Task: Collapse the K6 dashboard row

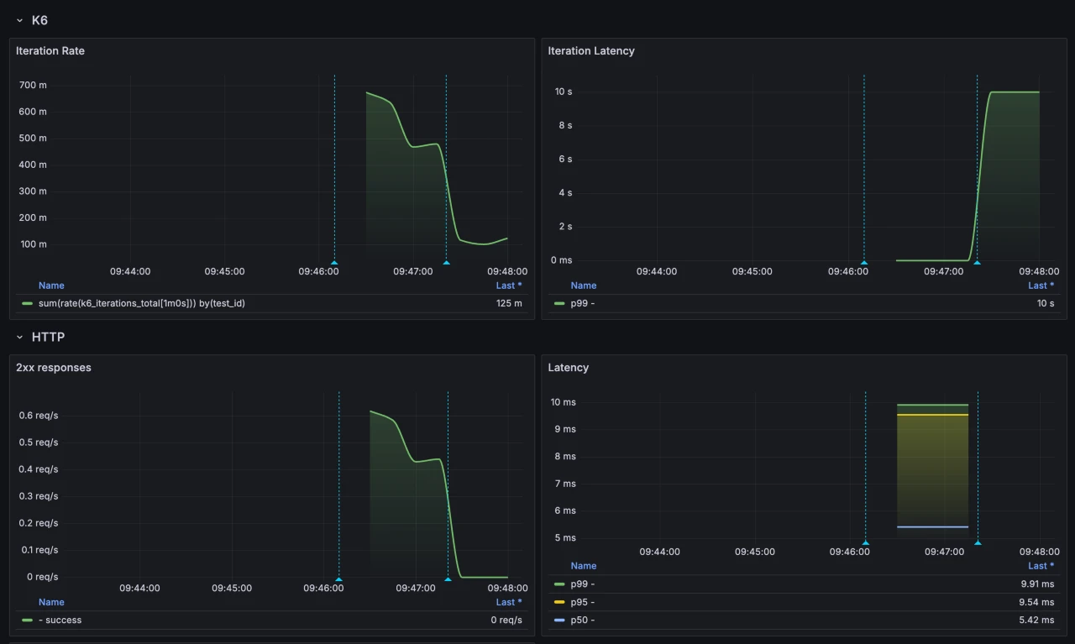Action: click(x=39, y=19)
